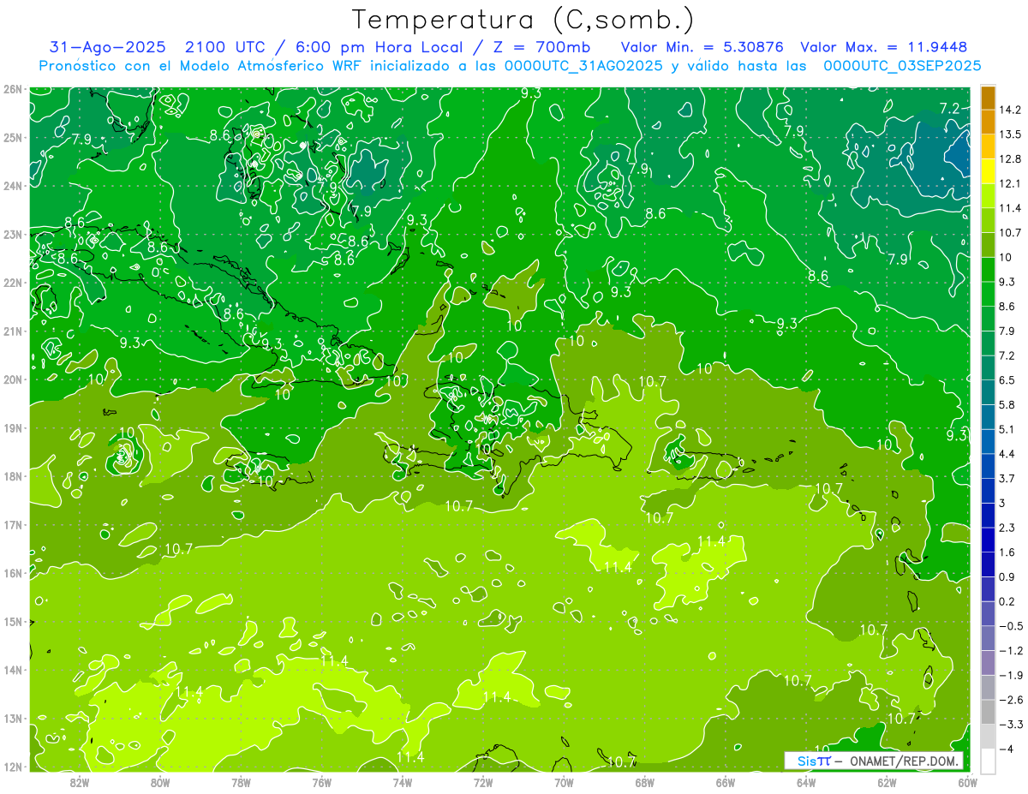Viewport: 1028px width, 794px height.
Task: Click the -1.2 color scale label
Action: point(1012,650)
